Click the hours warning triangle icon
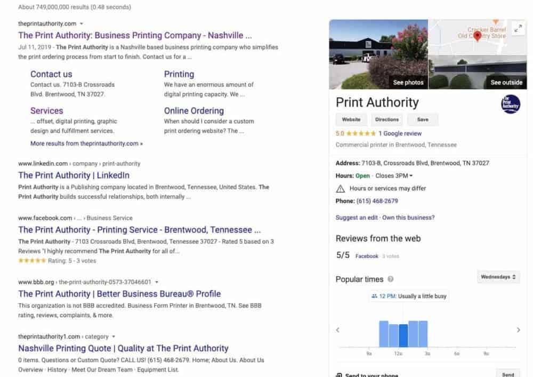 (x=341, y=188)
